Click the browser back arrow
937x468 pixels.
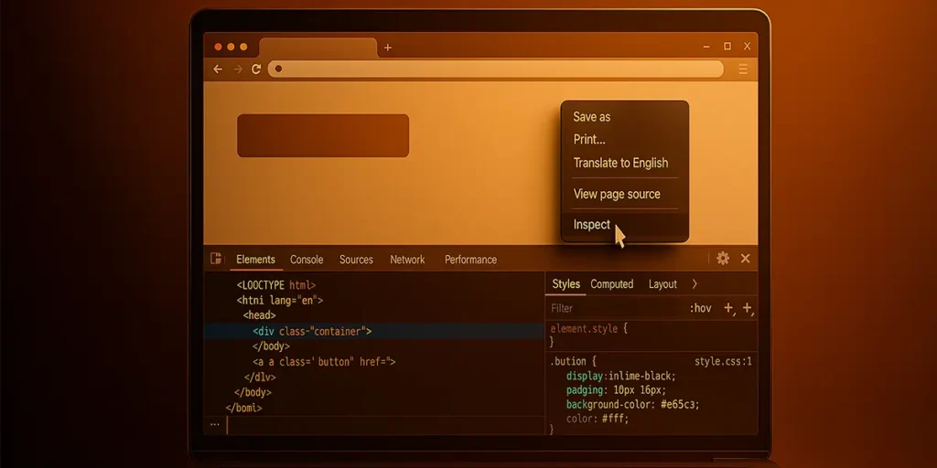pyautogui.click(x=218, y=69)
